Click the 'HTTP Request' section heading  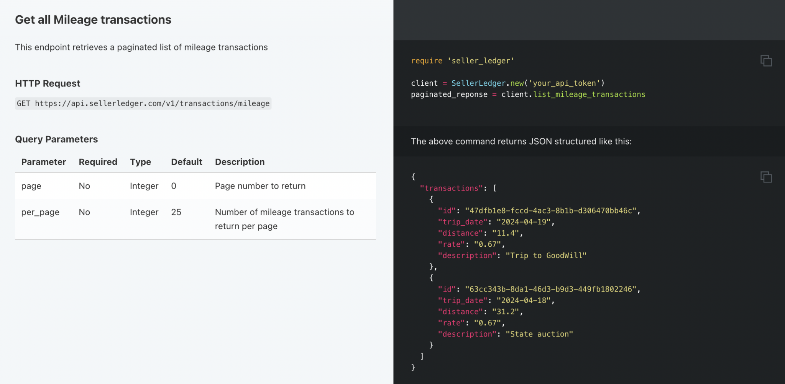click(48, 83)
